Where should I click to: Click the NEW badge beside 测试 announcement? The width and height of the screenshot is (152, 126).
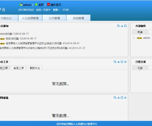click(2, 39)
